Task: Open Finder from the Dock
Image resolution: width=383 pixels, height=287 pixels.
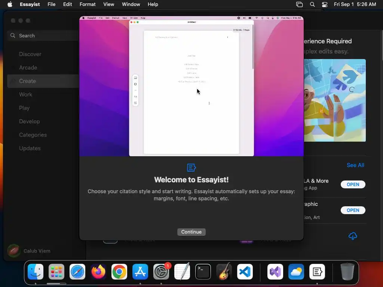Action: pyautogui.click(x=36, y=272)
